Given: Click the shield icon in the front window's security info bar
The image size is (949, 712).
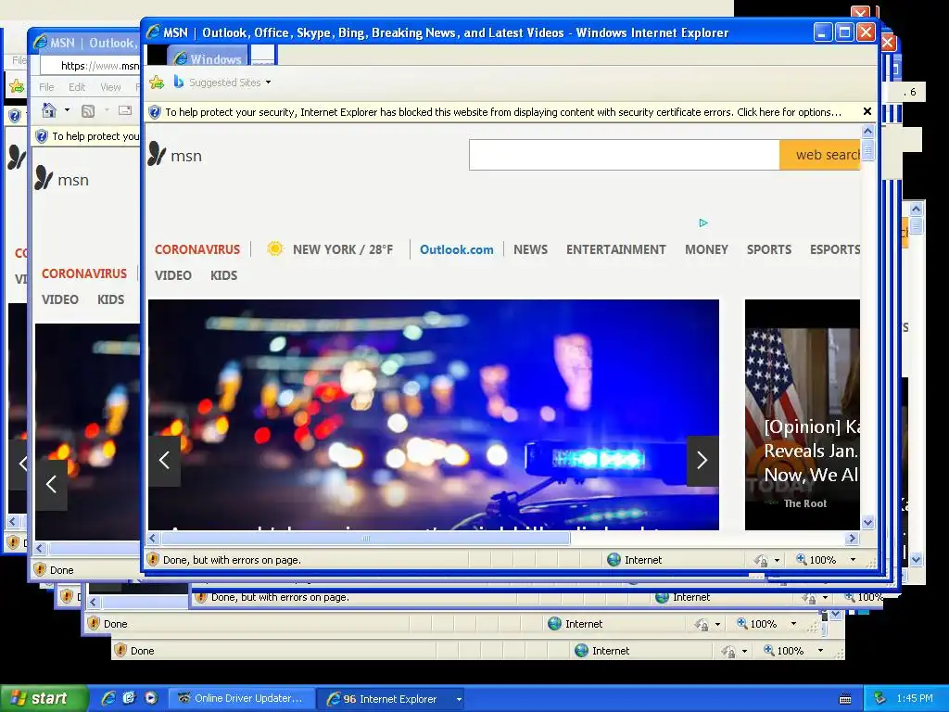Looking at the screenshot, I should 155,112.
